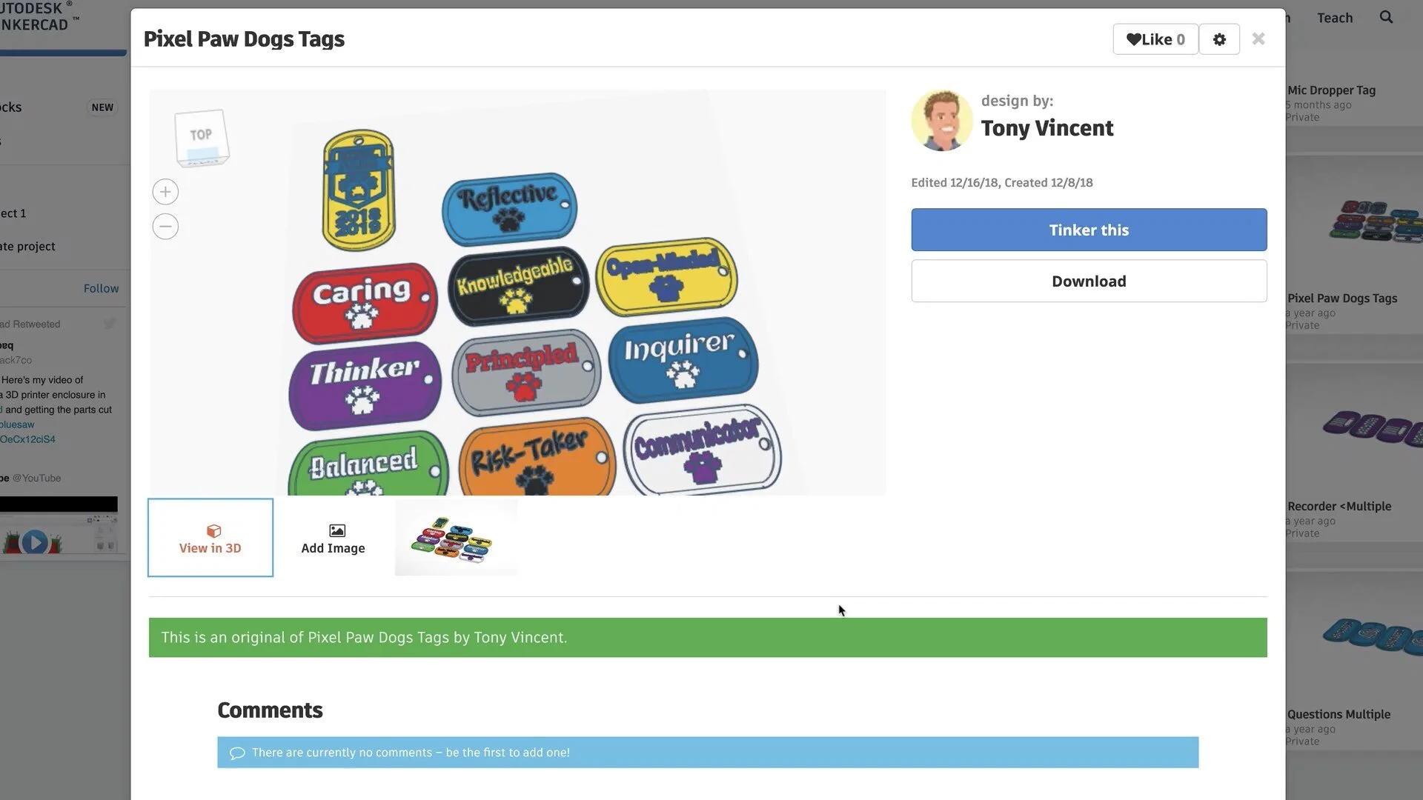This screenshot has width=1423, height=800.
Task: Click the Download button
Action: [1089, 281]
